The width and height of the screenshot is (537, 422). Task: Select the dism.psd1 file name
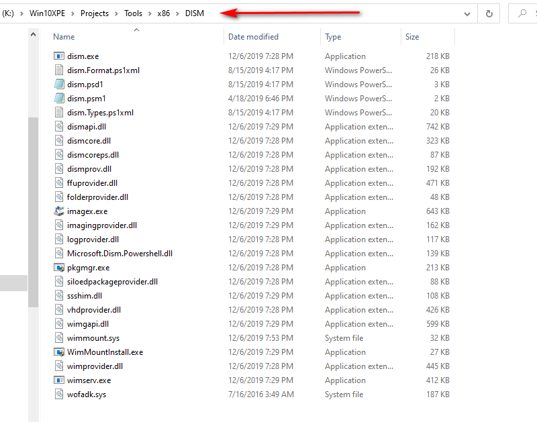[85, 84]
